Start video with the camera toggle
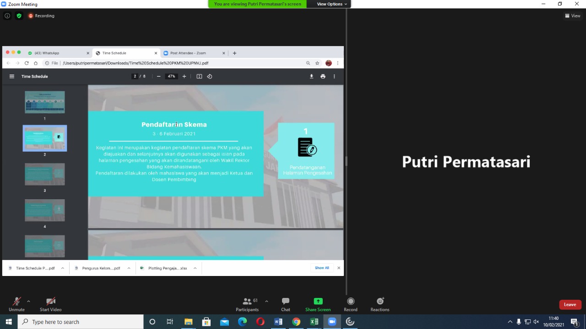This screenshot has height=329, width=586. tap(50, 304)
